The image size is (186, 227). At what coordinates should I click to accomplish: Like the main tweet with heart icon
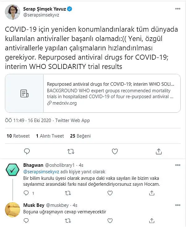115,152
